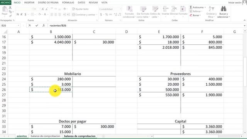The width and height of the screenshot is (247, 139).
Task: Click the Autosuma sigma icon
Action: click(191, 7)
